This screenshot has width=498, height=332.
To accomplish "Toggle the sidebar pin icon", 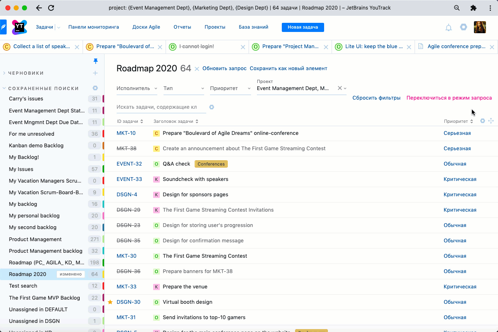I will [x=96, y=61].
